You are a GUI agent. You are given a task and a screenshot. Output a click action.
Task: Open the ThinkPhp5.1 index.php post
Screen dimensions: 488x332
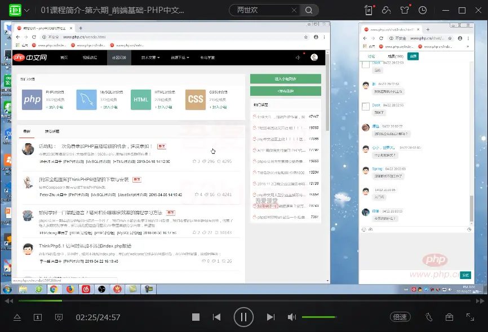pyautogui.click(x=85, y=246)
